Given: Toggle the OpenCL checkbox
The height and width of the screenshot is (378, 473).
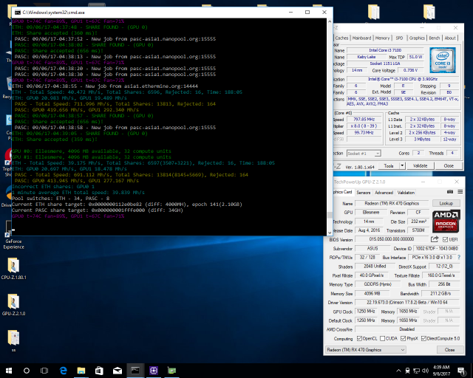Looking at the screenshot, I should tap(358, 339).
